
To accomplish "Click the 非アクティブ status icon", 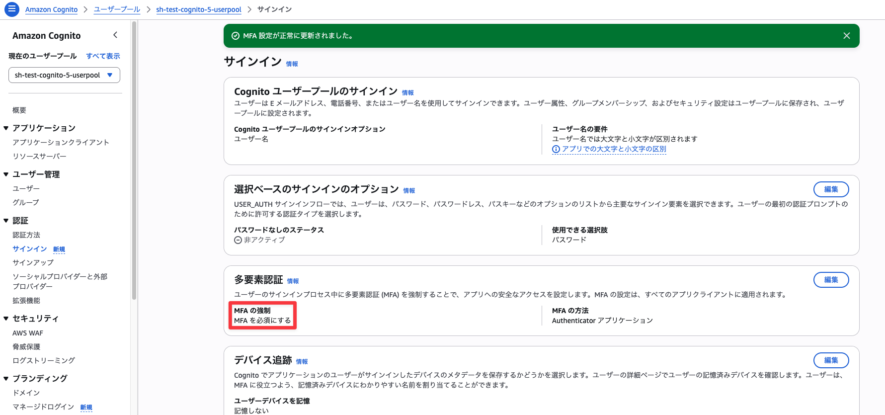I will point(238,240).
